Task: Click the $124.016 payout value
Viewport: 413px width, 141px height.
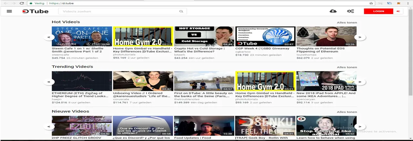Action: [x=59, y=103]
